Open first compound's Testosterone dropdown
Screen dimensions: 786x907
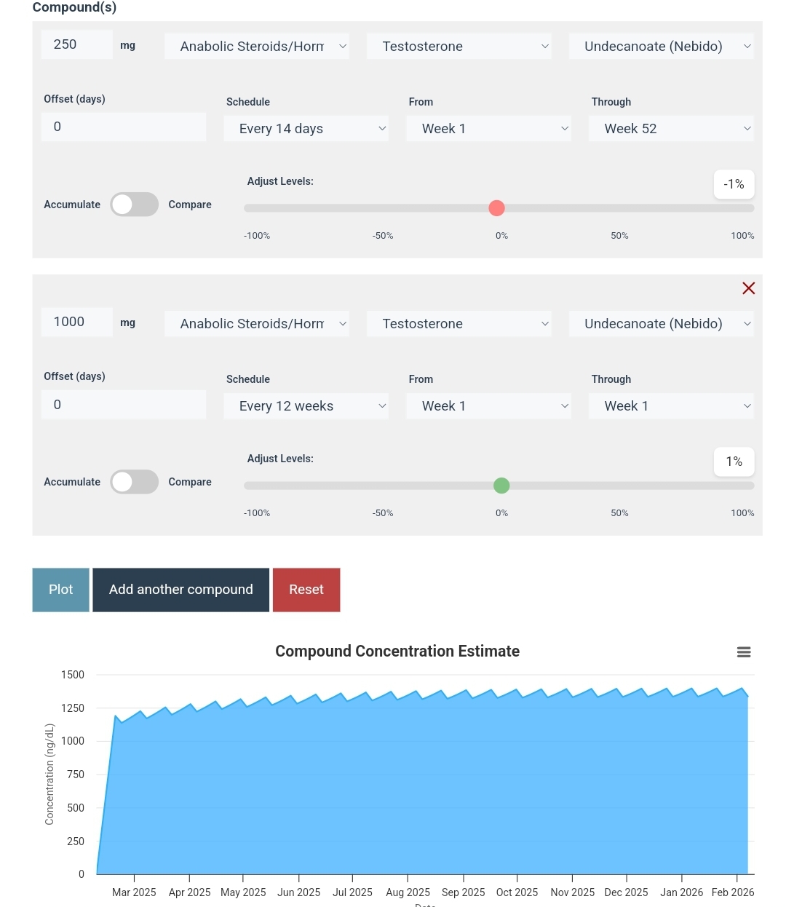pos(458,47)
